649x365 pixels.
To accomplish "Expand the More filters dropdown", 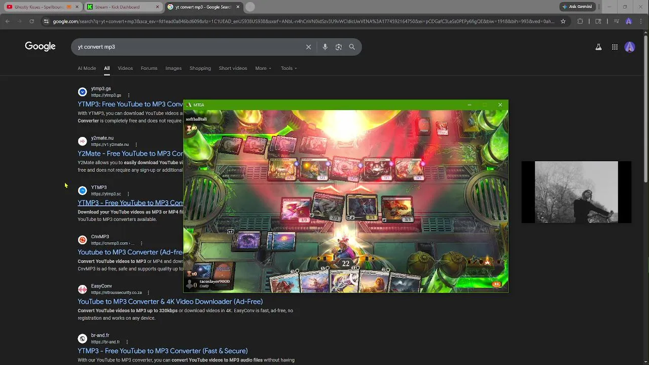I will [263, 68].
